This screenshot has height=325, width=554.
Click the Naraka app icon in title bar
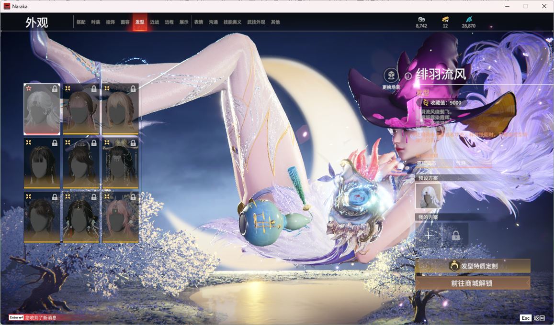tap(7, 6)
